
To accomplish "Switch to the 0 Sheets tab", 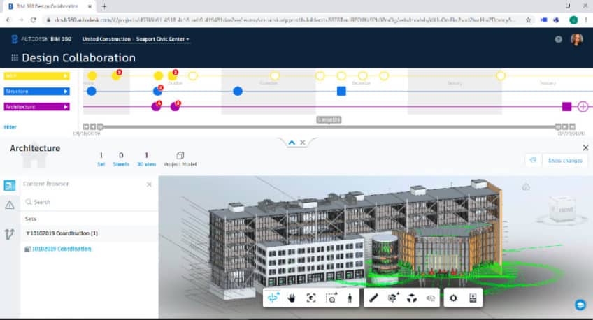I will pyautogui.click(x=121, y=159).
